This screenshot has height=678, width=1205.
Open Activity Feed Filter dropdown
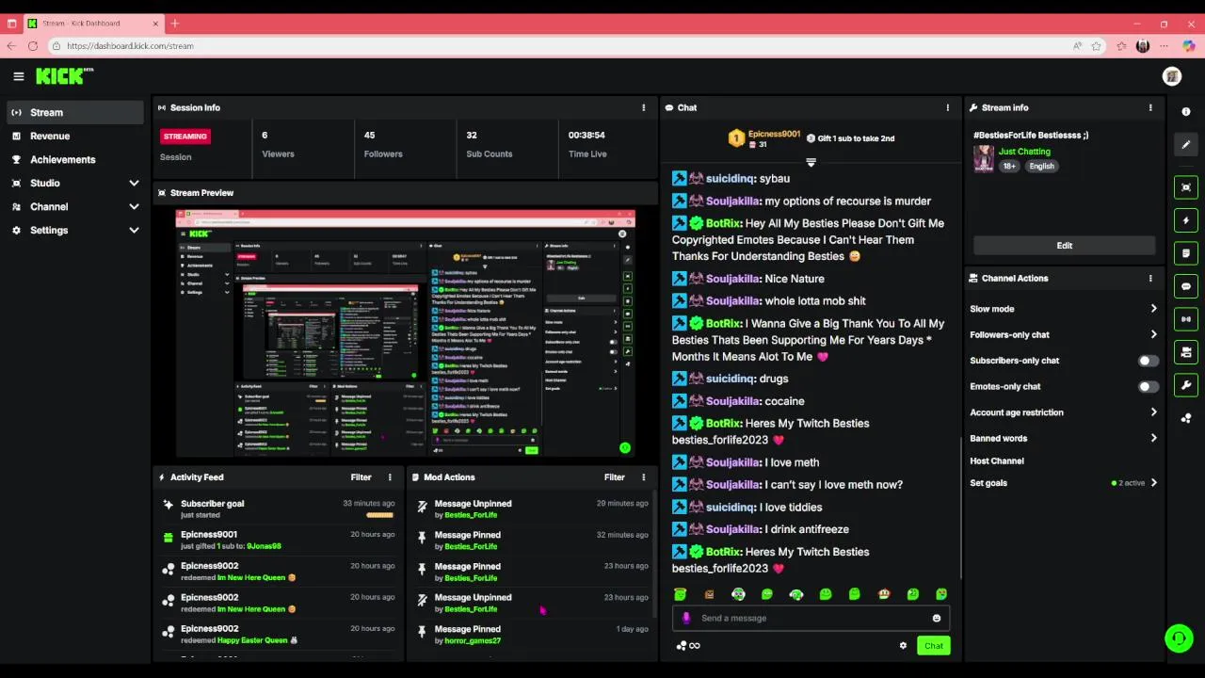(x=361, y=477)
